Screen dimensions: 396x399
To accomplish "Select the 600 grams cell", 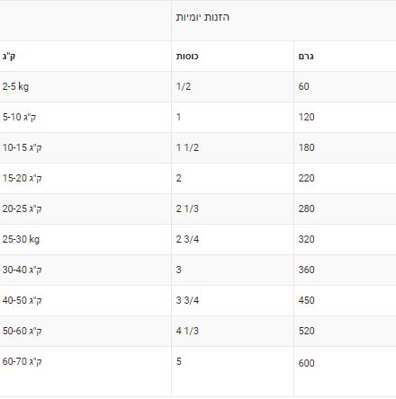I will [x=345, y=371].
